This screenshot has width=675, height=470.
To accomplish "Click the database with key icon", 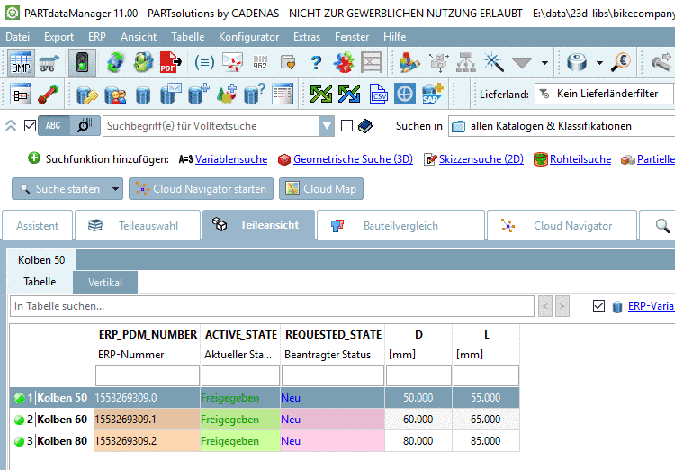I will [x=87, y=95].
